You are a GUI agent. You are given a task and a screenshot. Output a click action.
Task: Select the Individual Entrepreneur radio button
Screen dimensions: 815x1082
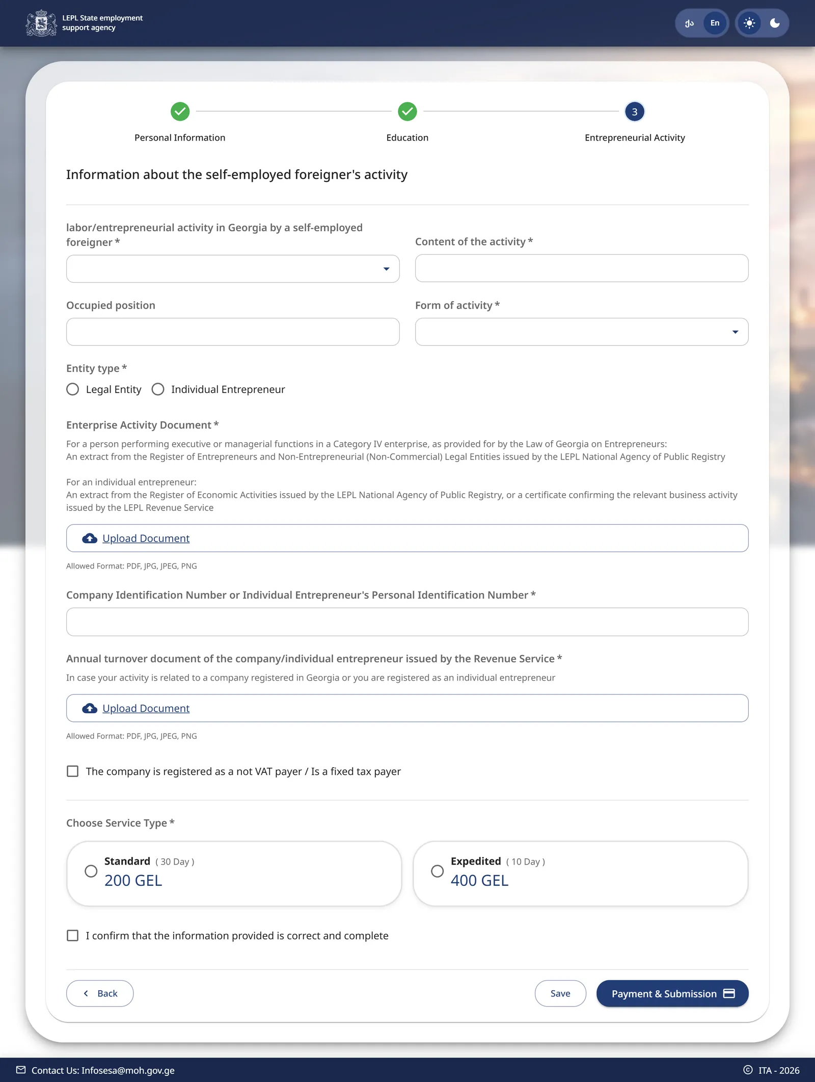(x=158, y=389)
